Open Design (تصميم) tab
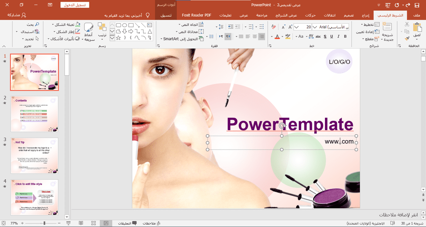The width and height of the screenshot is (426, 227). click(x=349, y=15)
